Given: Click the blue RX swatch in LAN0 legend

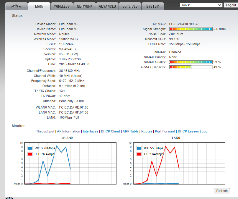Looking at the screenshot, I should click(x=139, y=148).
